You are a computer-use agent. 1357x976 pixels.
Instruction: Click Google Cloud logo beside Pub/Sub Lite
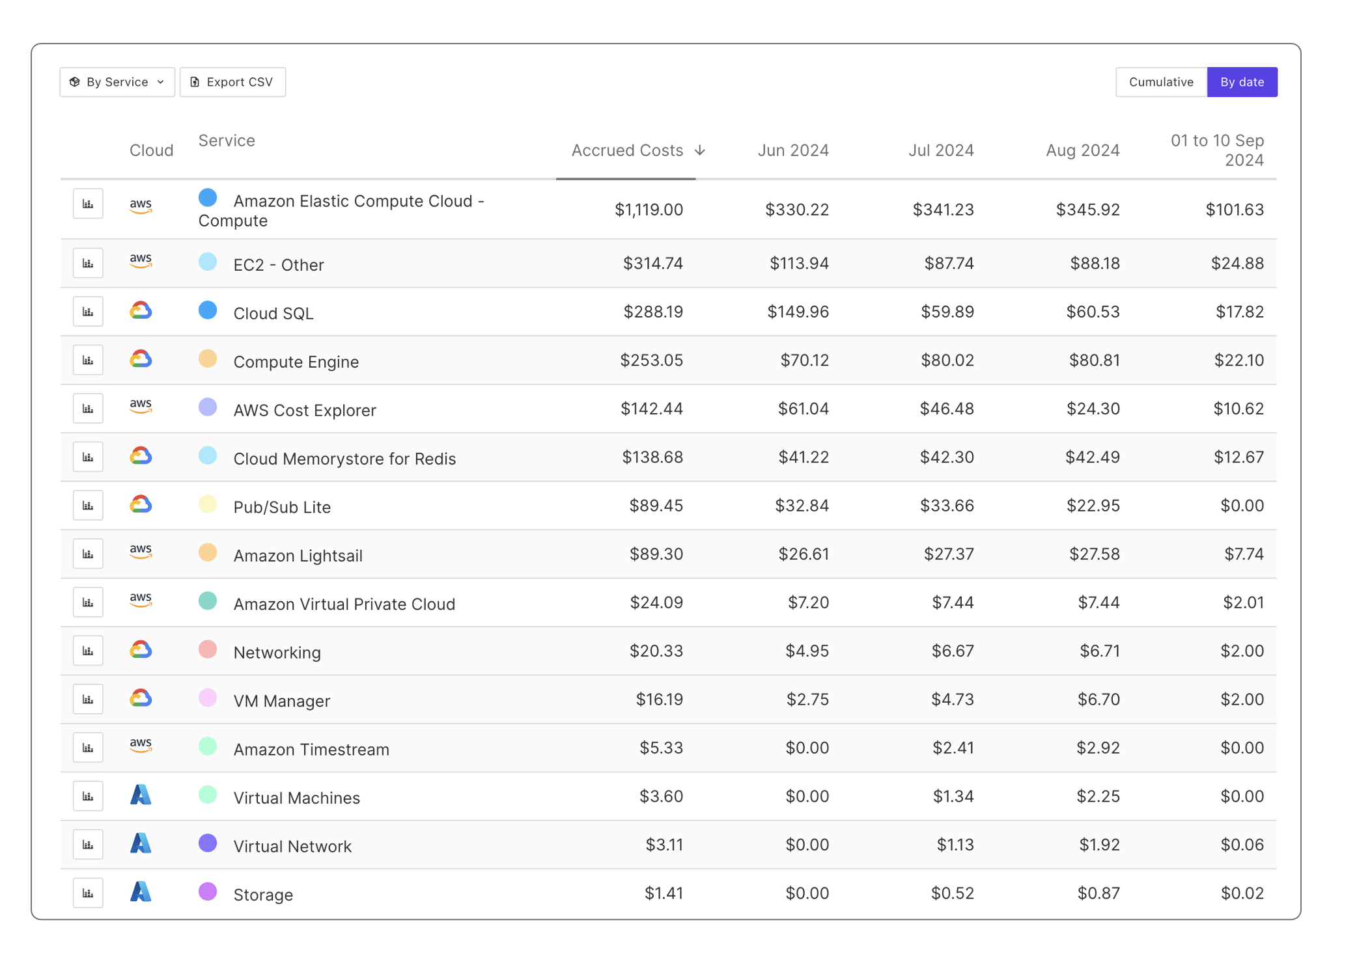pyautogui.click(x=141, y=504)
